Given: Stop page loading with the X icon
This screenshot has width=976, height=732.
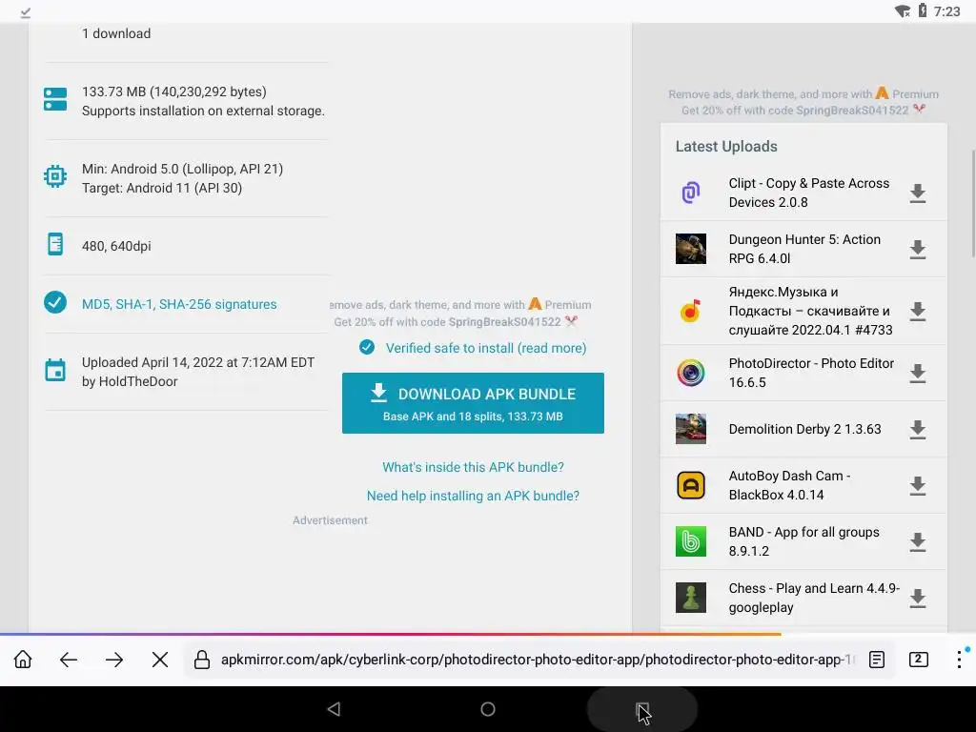Looking at the screenshot, I should pyautogui.click(x=160, y=660).
